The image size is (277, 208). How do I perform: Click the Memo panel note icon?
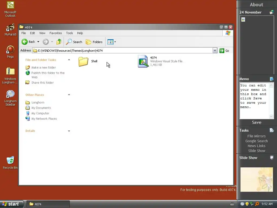(272, 79)
